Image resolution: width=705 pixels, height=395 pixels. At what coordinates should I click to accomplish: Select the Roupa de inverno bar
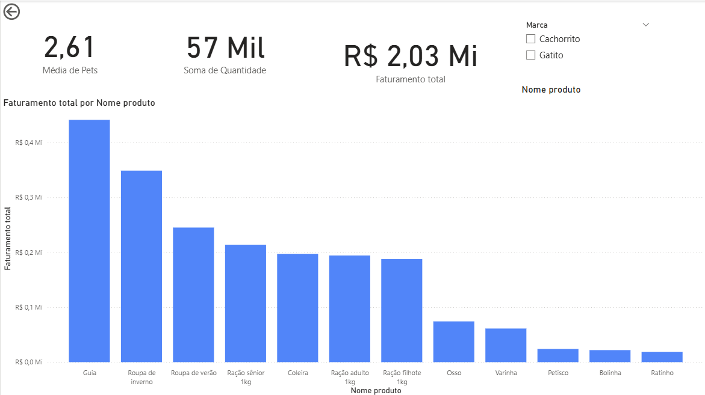141,266
